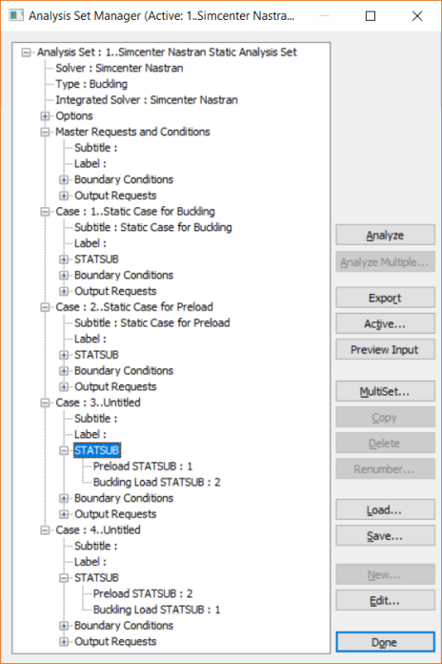This screenshot has width=442, height=664.
Task: Click the Export button
Action: pyautogui.click(x=386, y=298)
